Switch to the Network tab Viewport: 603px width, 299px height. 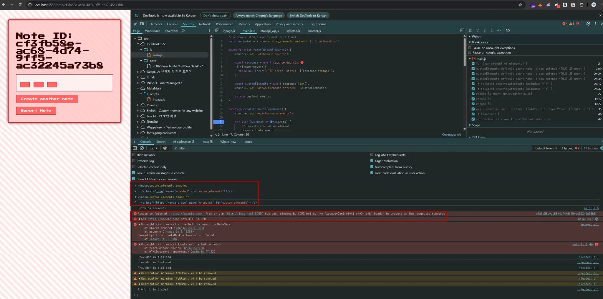pyautogui.click(x=205, y=24)
